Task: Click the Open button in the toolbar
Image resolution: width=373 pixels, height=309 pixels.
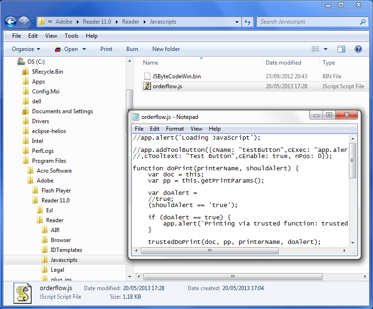Action: tap(66, 49)
